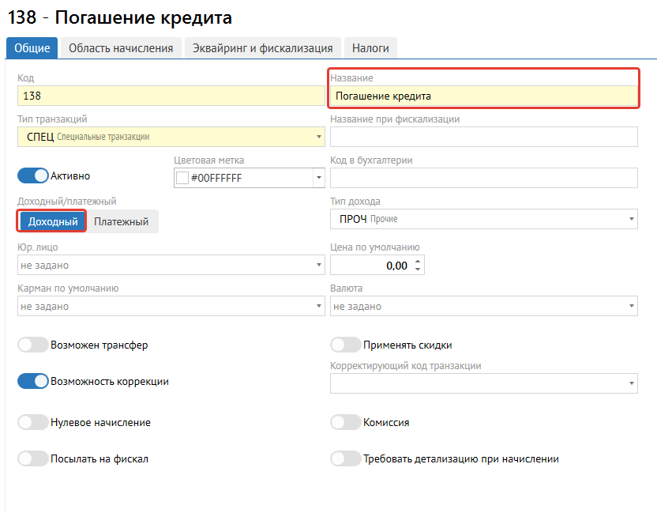Open the Юр. лицо dropdown
Screen dimensions: 657x513
pos(319,266)
